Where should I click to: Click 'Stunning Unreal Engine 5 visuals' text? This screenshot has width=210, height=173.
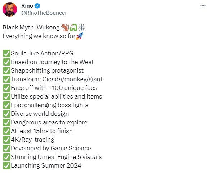click(56, 157)
